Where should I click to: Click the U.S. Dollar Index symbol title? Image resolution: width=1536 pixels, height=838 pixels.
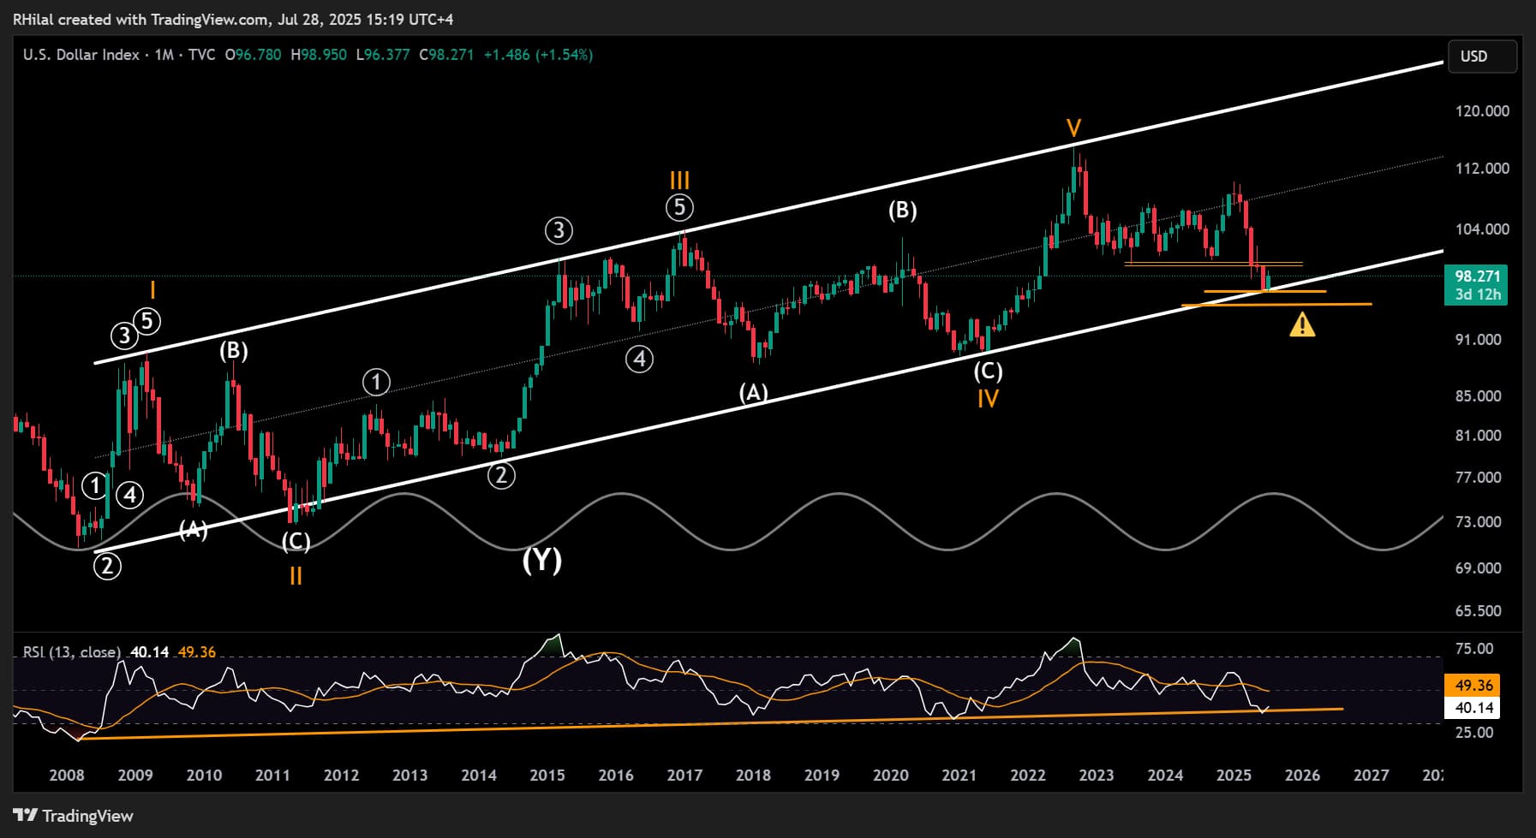[81, 55]
